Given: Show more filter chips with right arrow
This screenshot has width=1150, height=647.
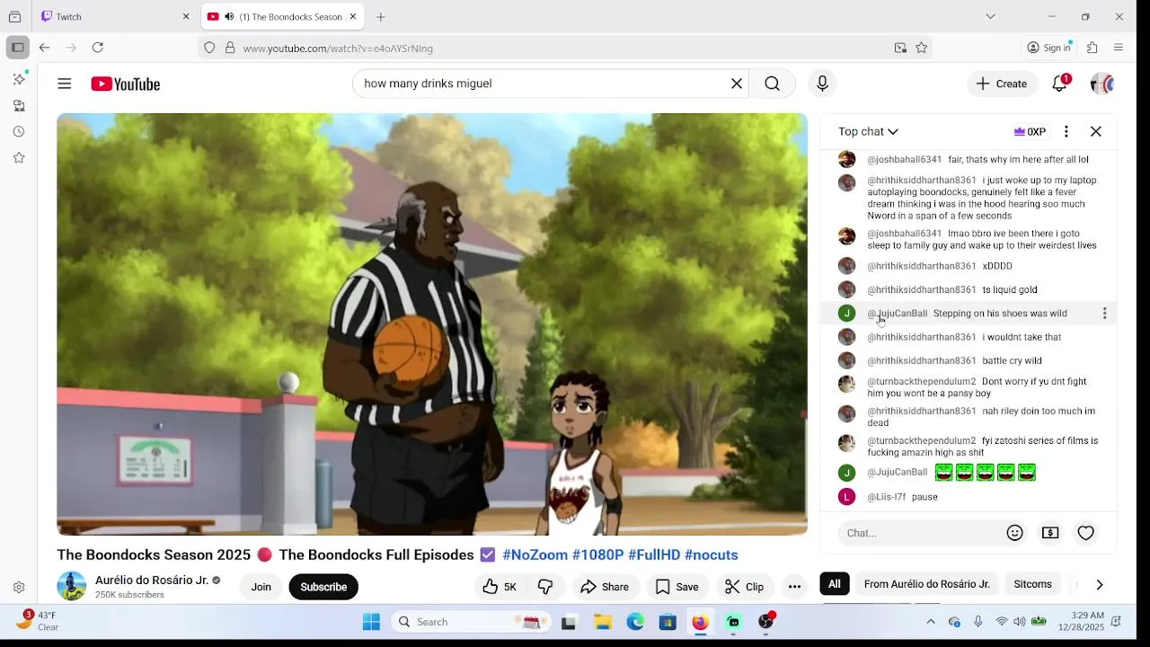Looking at the screenshot, I should pyautogui.click(x=1099, y=584).
